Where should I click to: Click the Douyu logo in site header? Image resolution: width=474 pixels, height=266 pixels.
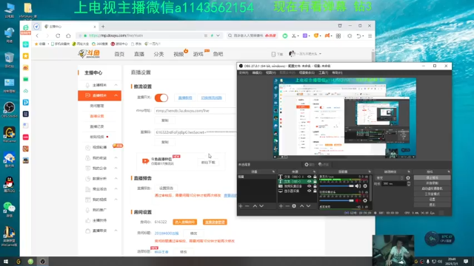89,54
